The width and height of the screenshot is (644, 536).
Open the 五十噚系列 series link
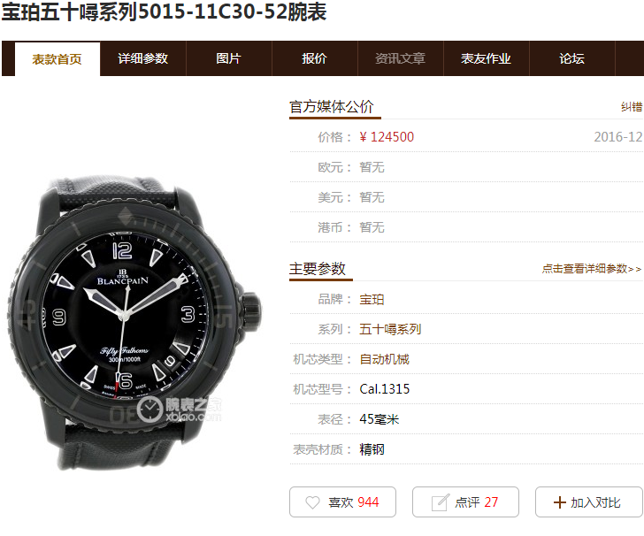coord(390,329)
